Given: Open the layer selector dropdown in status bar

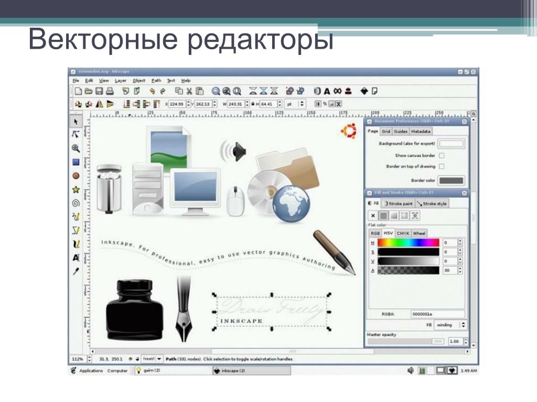Looking at the screenshot, I should (x=152, y=359).
